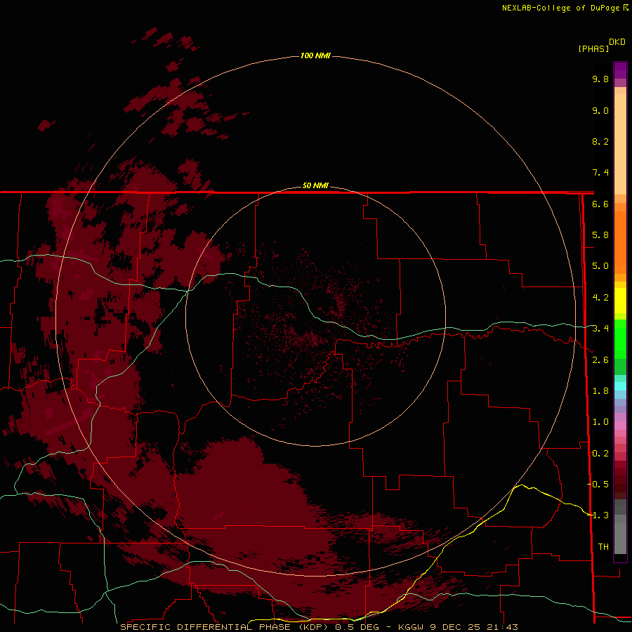Screen dimensions: 632x632
Task: Click the -0.5 value on color scale
Action: [x=598, y=484]
